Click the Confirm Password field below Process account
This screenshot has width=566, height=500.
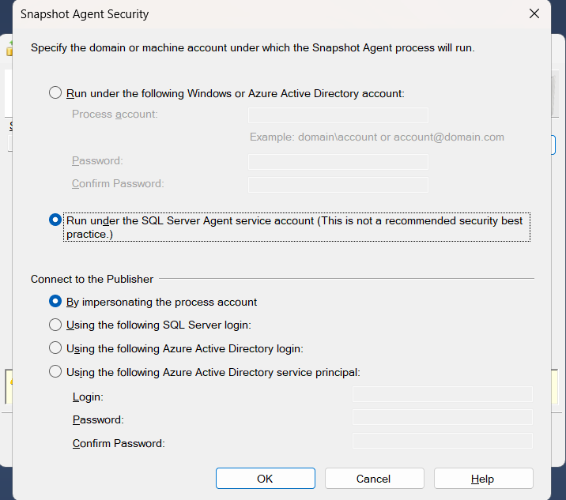(338, 185)
